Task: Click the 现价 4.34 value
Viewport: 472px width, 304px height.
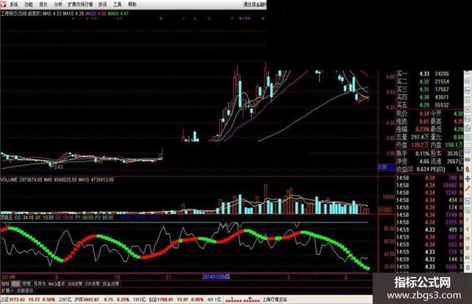Action: (425, 114)
